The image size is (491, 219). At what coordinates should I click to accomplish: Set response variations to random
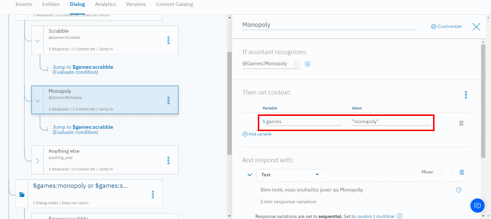point(364,216)
